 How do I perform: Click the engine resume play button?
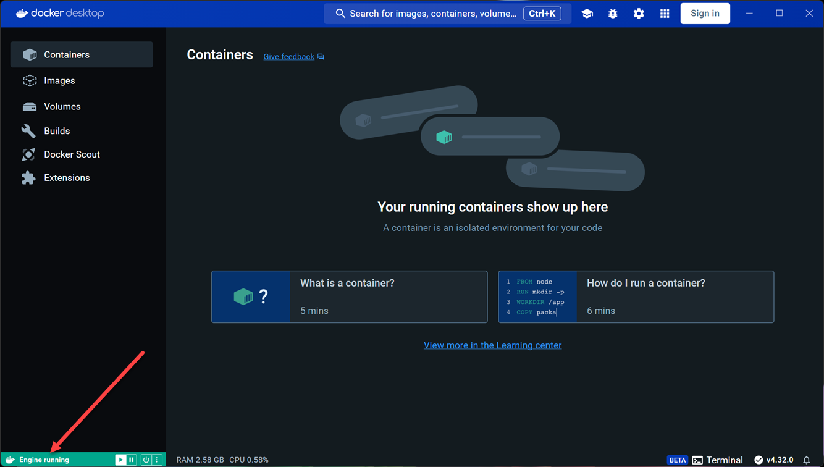(x=120, y=460)
